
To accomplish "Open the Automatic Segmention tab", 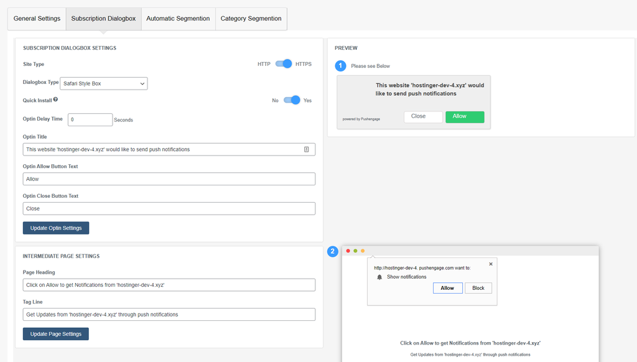I will click(x=178, y=19).
